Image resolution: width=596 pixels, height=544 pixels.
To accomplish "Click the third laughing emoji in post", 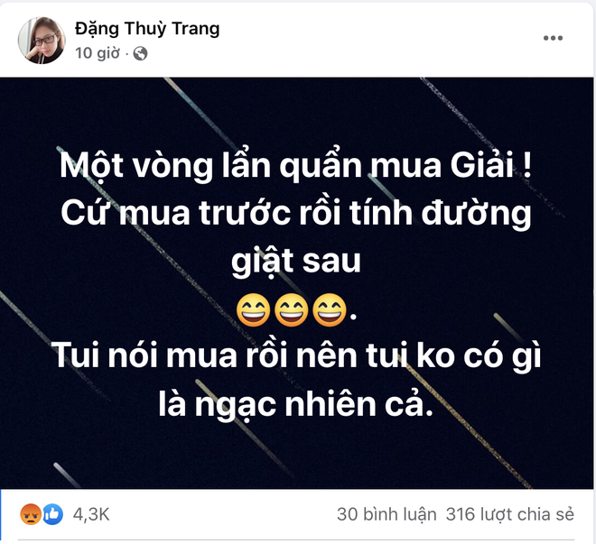I will (330, 309).
